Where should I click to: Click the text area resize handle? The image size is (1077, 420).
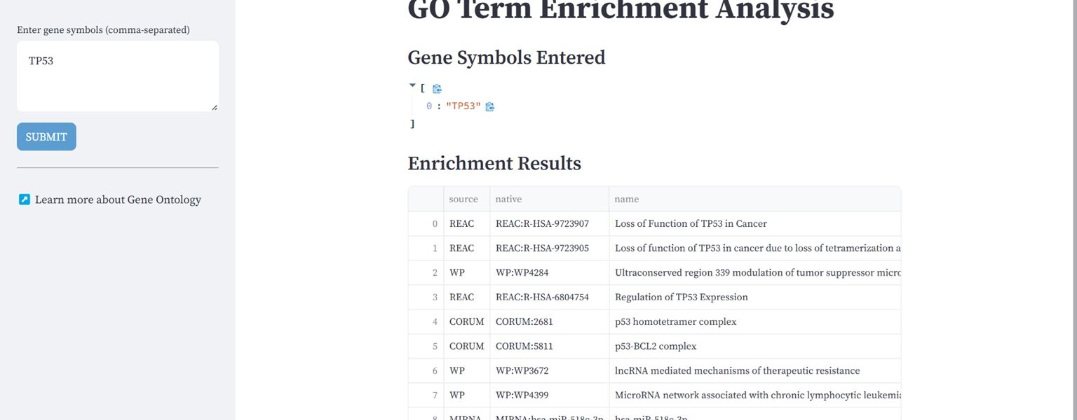pyautogui.click(x=215, y=107)
